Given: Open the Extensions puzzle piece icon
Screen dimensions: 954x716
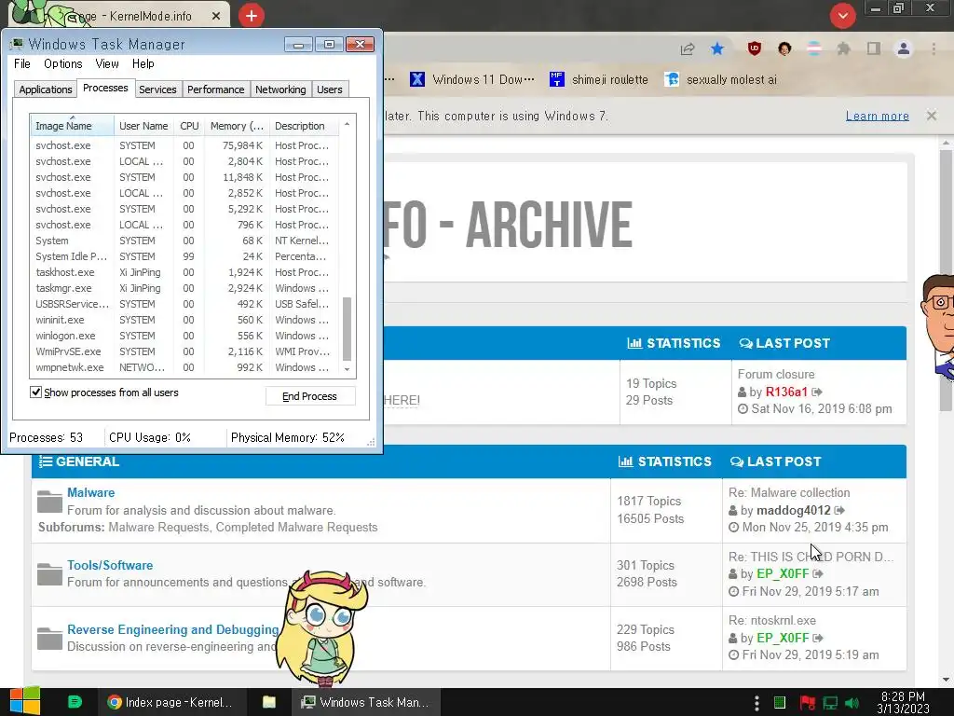Looking at the screenshot, I should [843, 48].
